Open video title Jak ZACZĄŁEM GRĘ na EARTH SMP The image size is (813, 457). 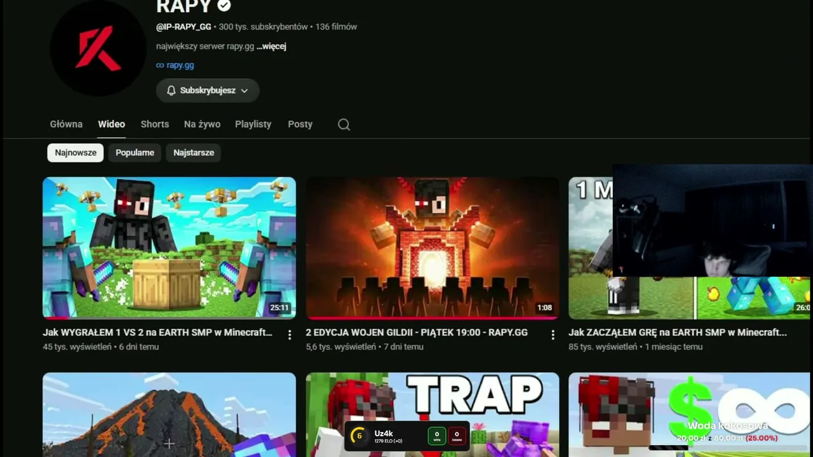pyautogui.click(x=678, y=333)
